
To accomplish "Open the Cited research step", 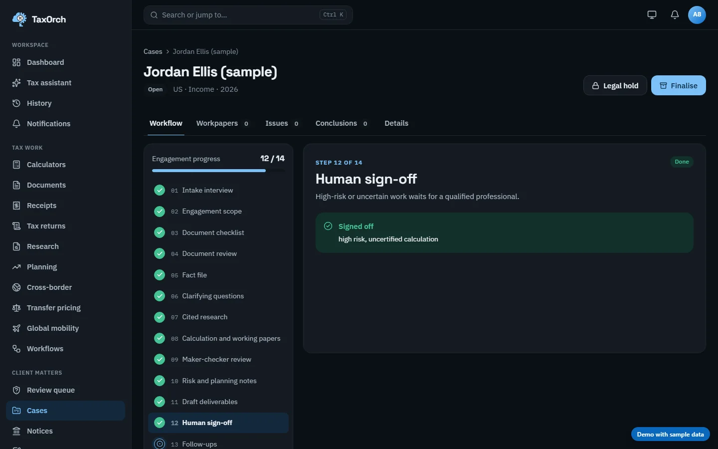I will (218, 317).
